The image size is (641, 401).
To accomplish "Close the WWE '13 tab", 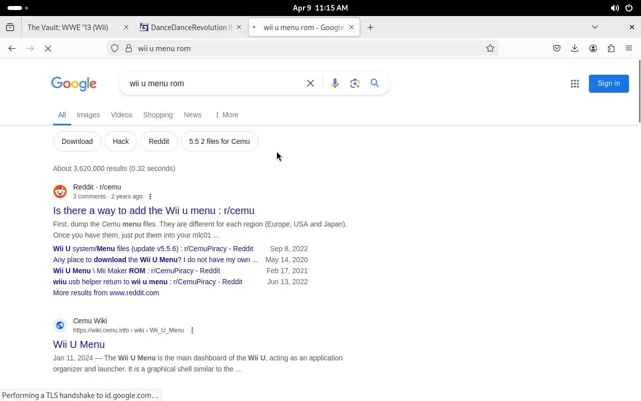I will pyautogui.click(x=126, y=28).
